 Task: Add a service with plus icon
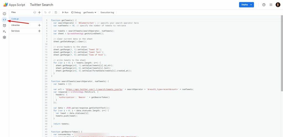tap(39, 31)
